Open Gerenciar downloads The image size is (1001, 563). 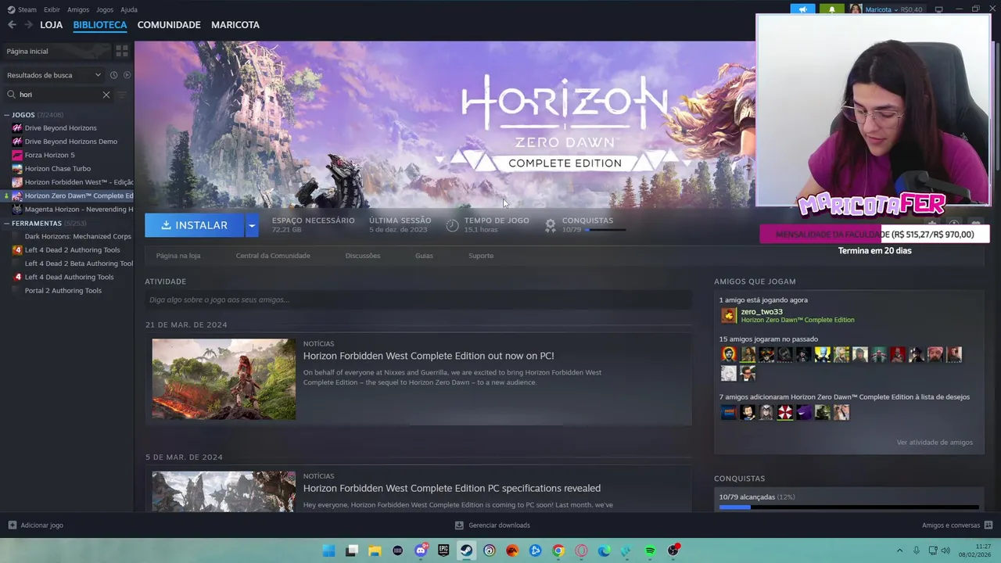point(493,525)
